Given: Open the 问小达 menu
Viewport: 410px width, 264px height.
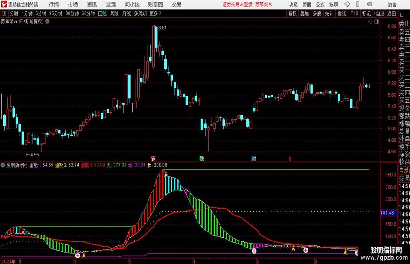Looking at the screenshot, I should pos(132,4).
